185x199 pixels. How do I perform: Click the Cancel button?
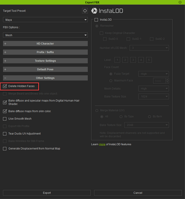pos(138,193)
